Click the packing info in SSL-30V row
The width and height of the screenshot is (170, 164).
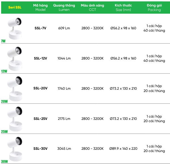coord(154,149)
